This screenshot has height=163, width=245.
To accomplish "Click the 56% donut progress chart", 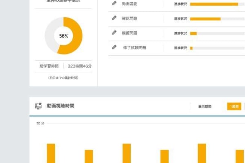I will click(x=63, y=36).
